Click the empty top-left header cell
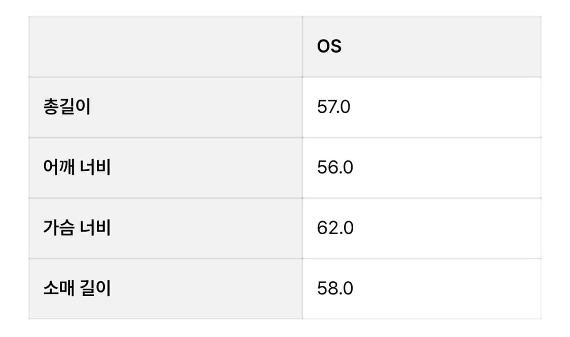The height and width of the screenshot is (337, 570). click(x=165, y=47)
